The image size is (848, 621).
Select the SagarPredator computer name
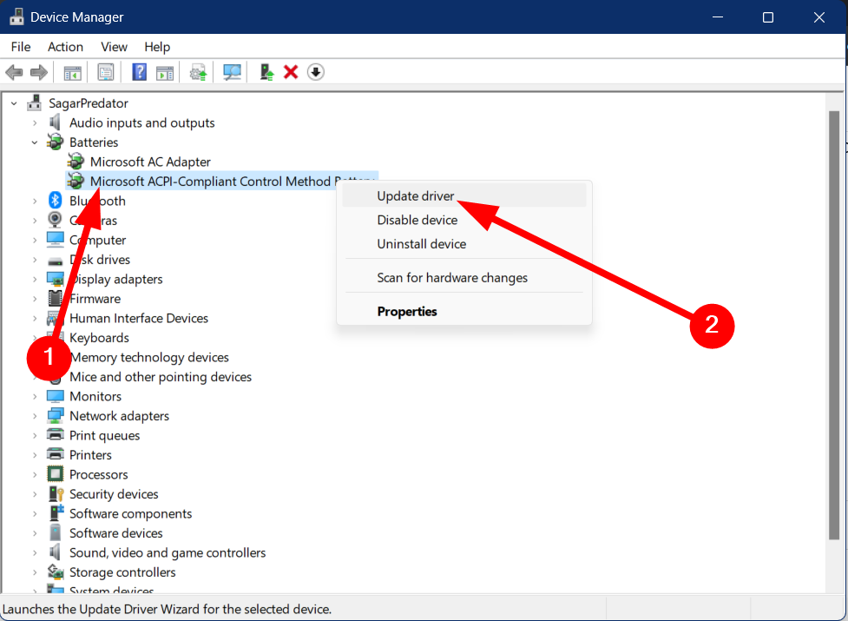[89, 103]
